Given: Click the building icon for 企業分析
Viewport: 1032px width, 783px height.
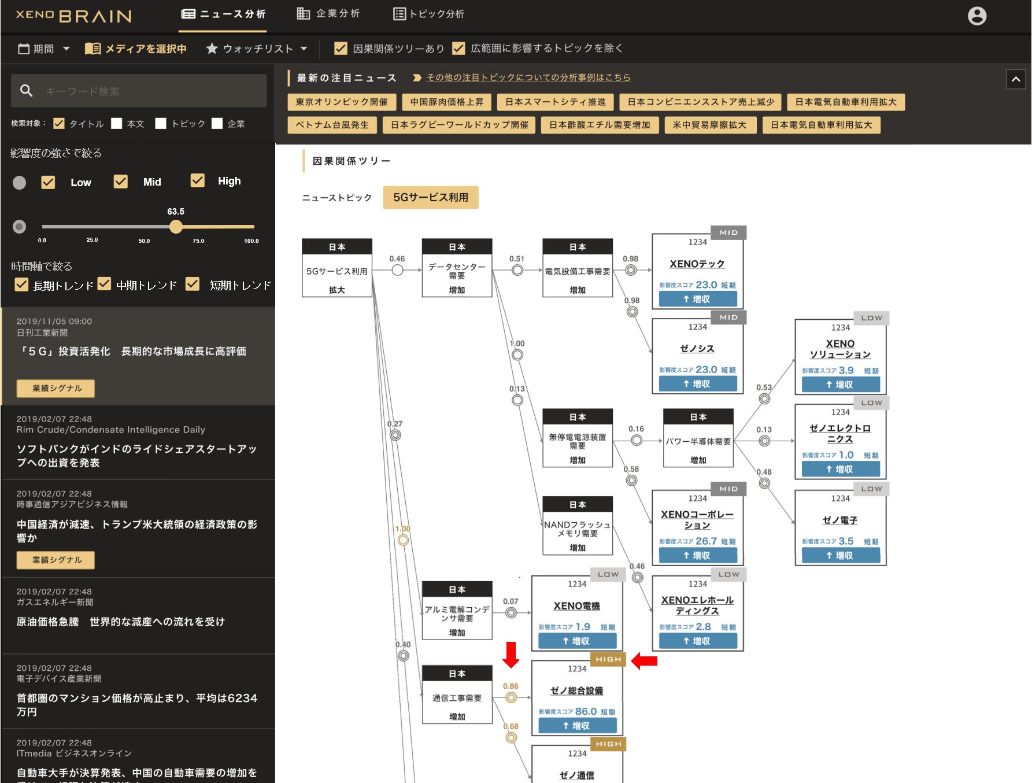Looking at the screenshot, I should pyautogui.click(x=303, y=13).
